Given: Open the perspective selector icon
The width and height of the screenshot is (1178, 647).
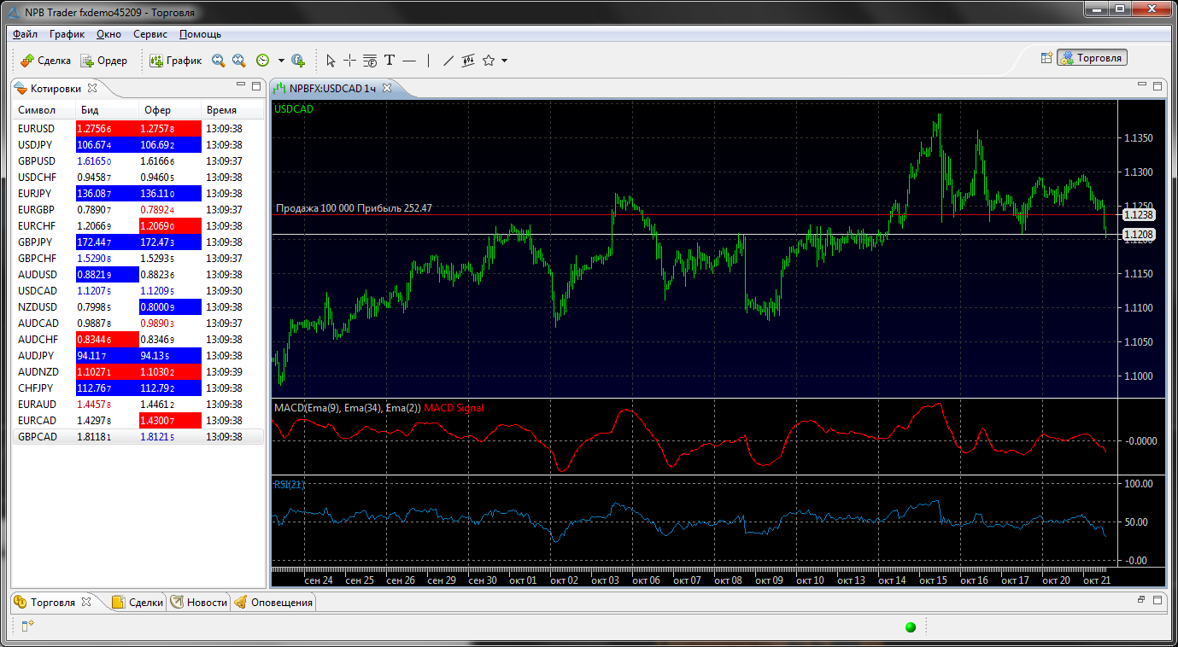Looking at the screenshot, I should click(x=1046, y=58).
